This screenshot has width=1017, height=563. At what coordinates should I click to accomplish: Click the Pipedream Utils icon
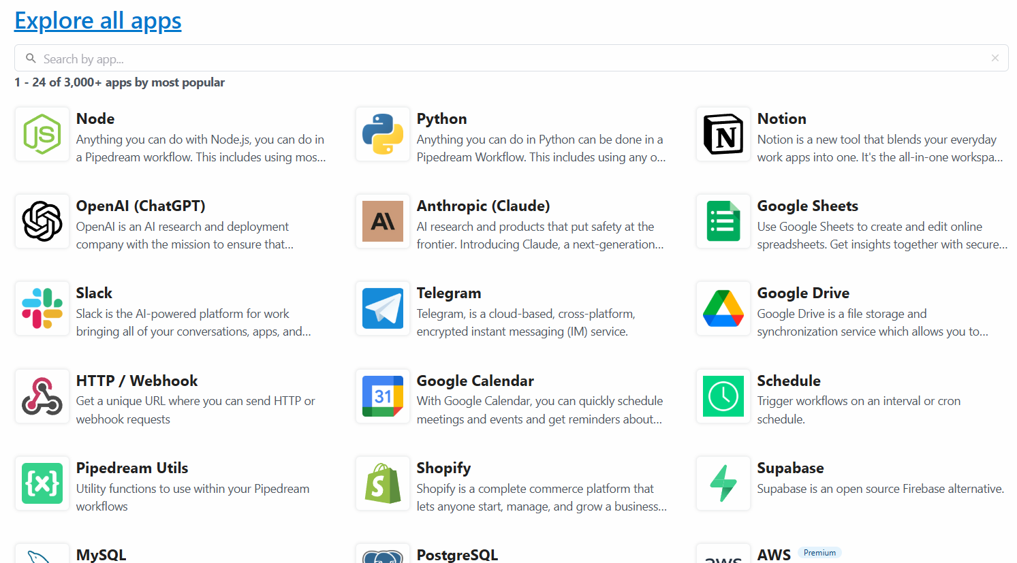(42, 483)
